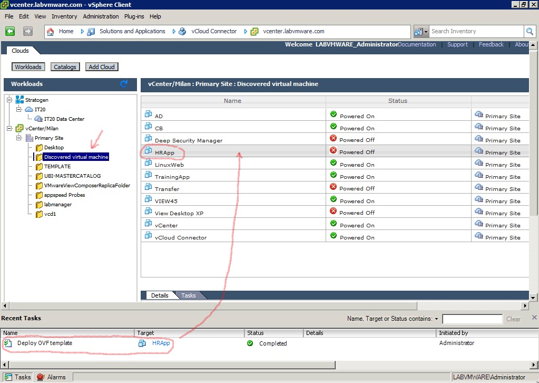Open the Feedback link
This screenshot has height=383, width=539.
point(491,44)
